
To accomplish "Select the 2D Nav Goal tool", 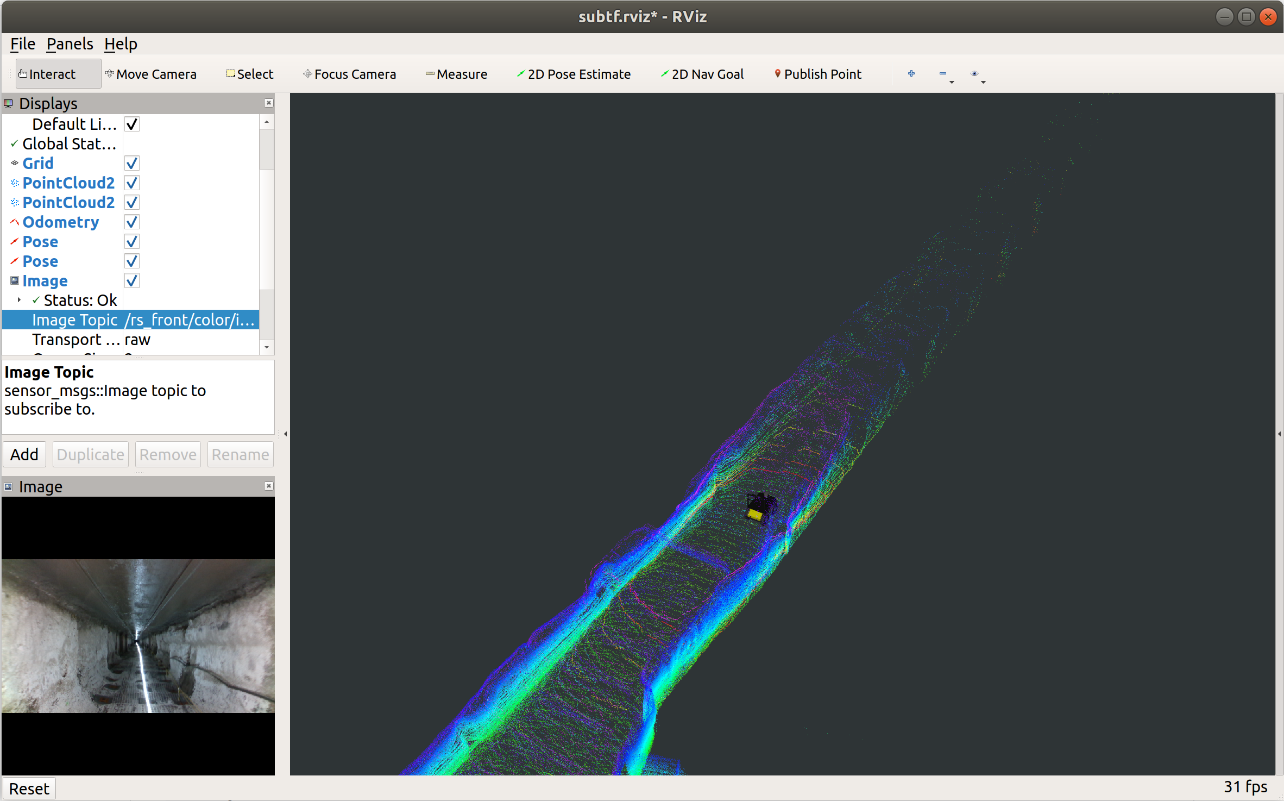I will pyautogui.click(x=702, y=74).
